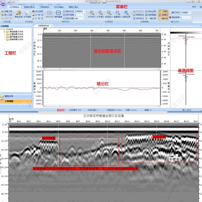
Task: Switch to 切片成像(S) ribbon tab
Action: tap(59, 7)
